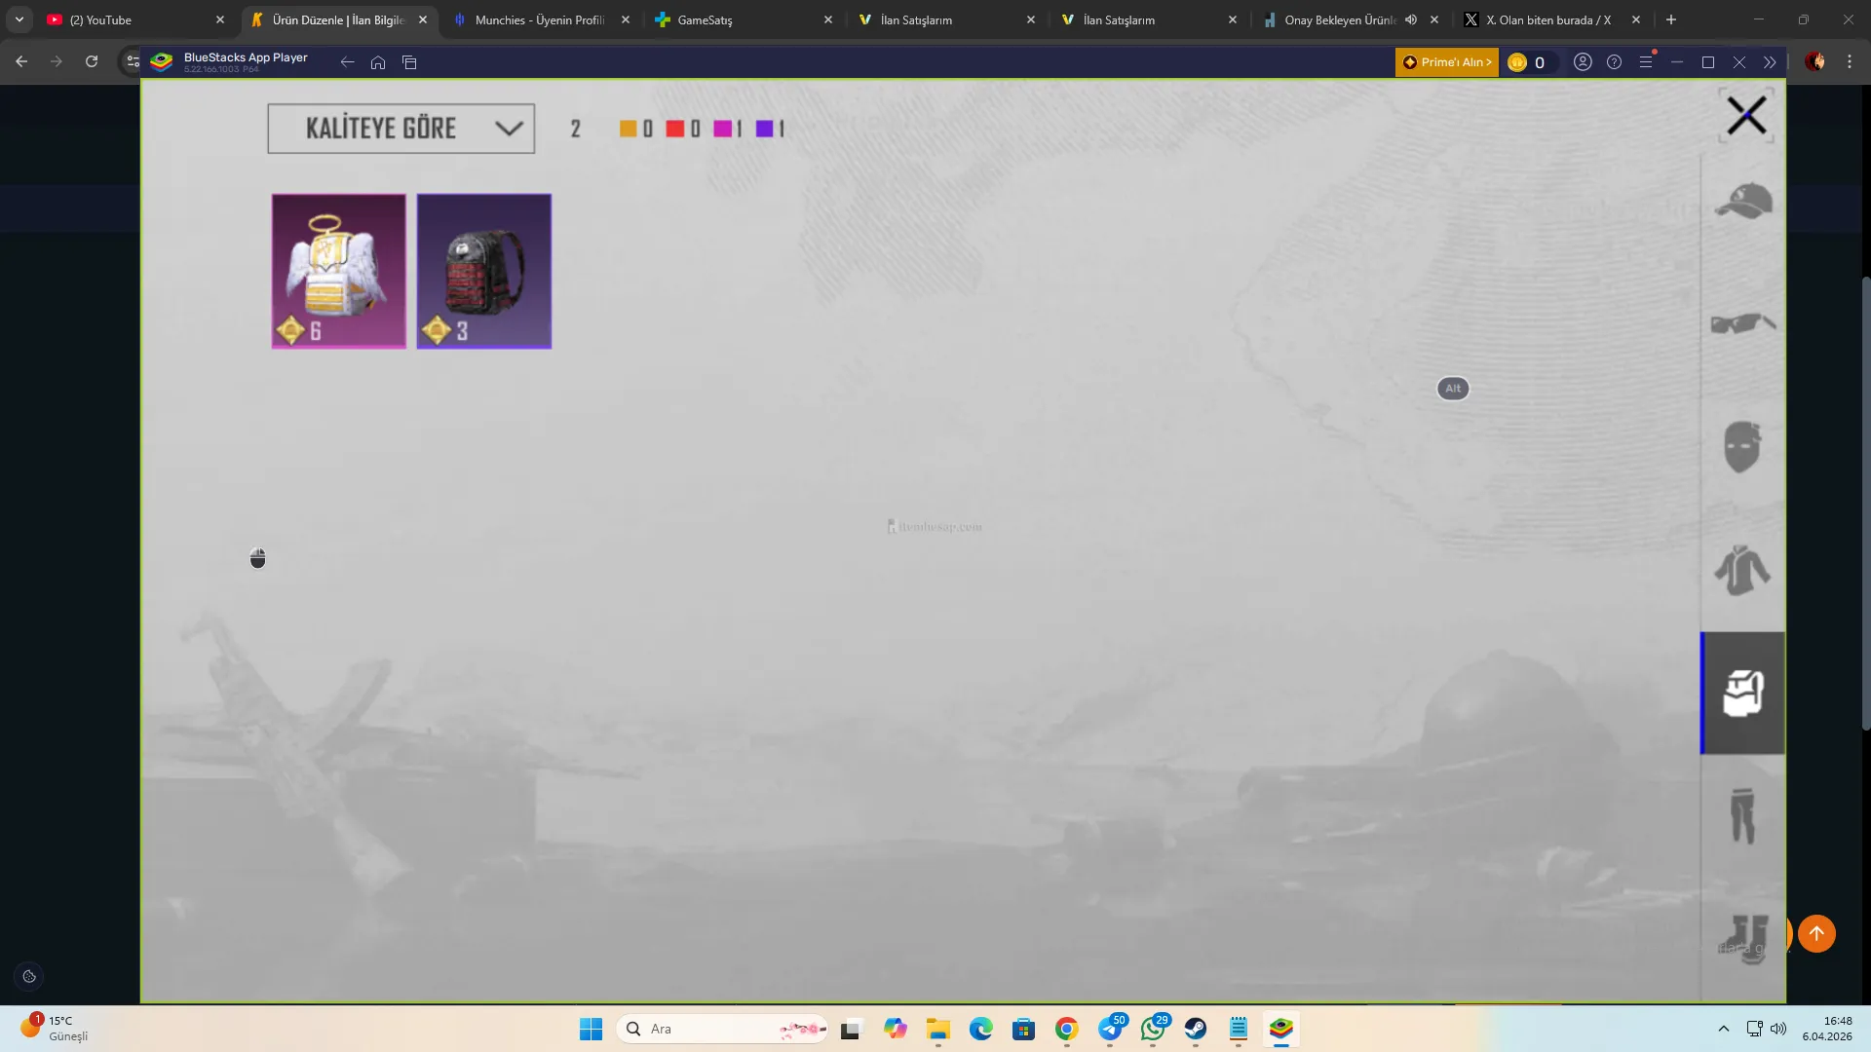
Task: Click the orange scroll-to-top arrow button
Action: (1816, 933)
